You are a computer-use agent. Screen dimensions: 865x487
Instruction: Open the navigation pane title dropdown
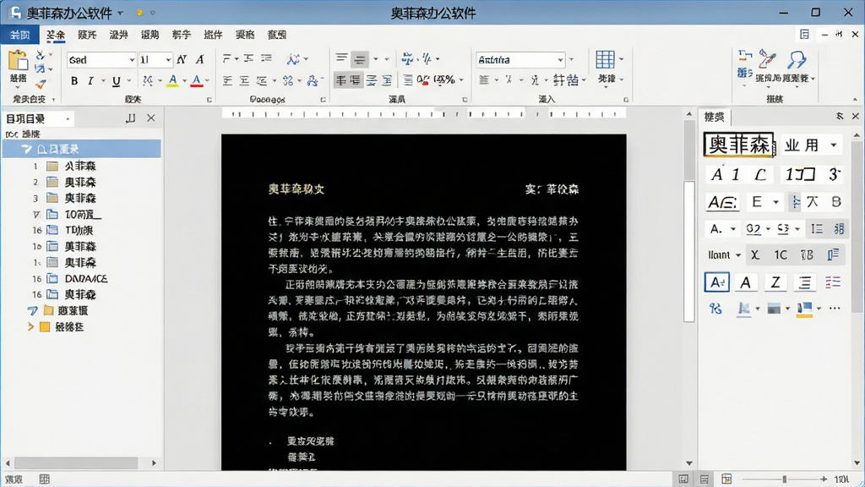68,118
